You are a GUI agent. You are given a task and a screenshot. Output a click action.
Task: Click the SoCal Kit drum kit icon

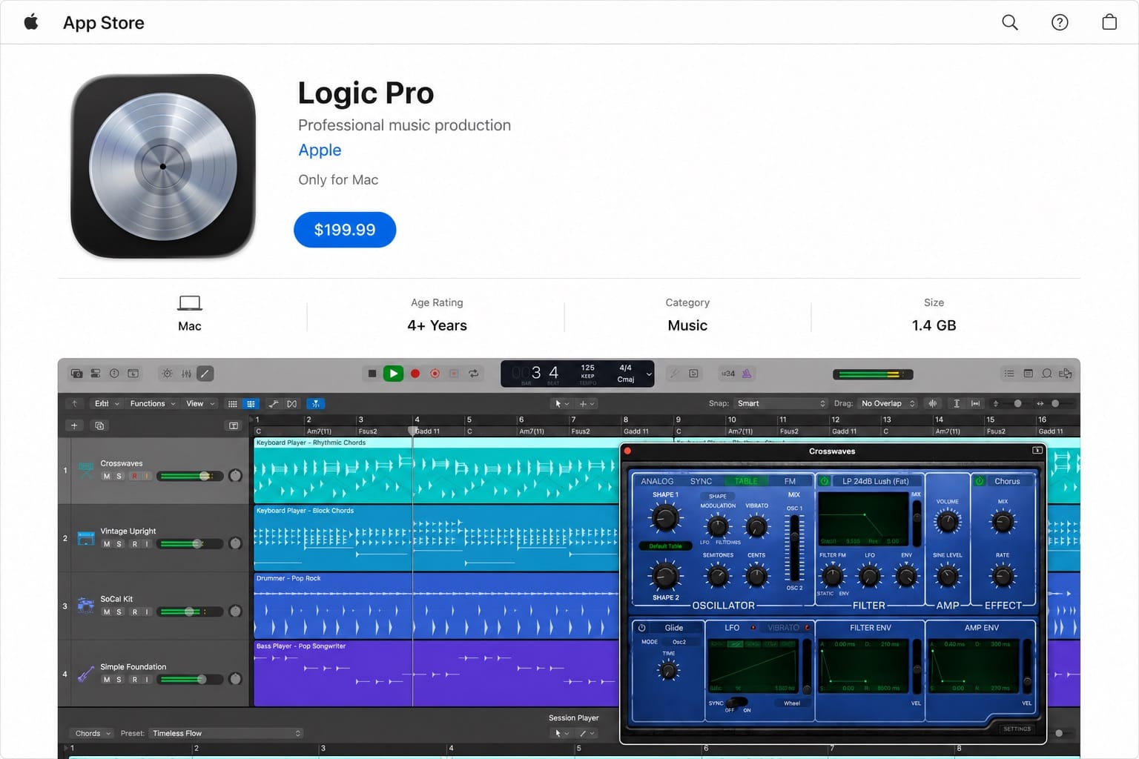point(86,606)
